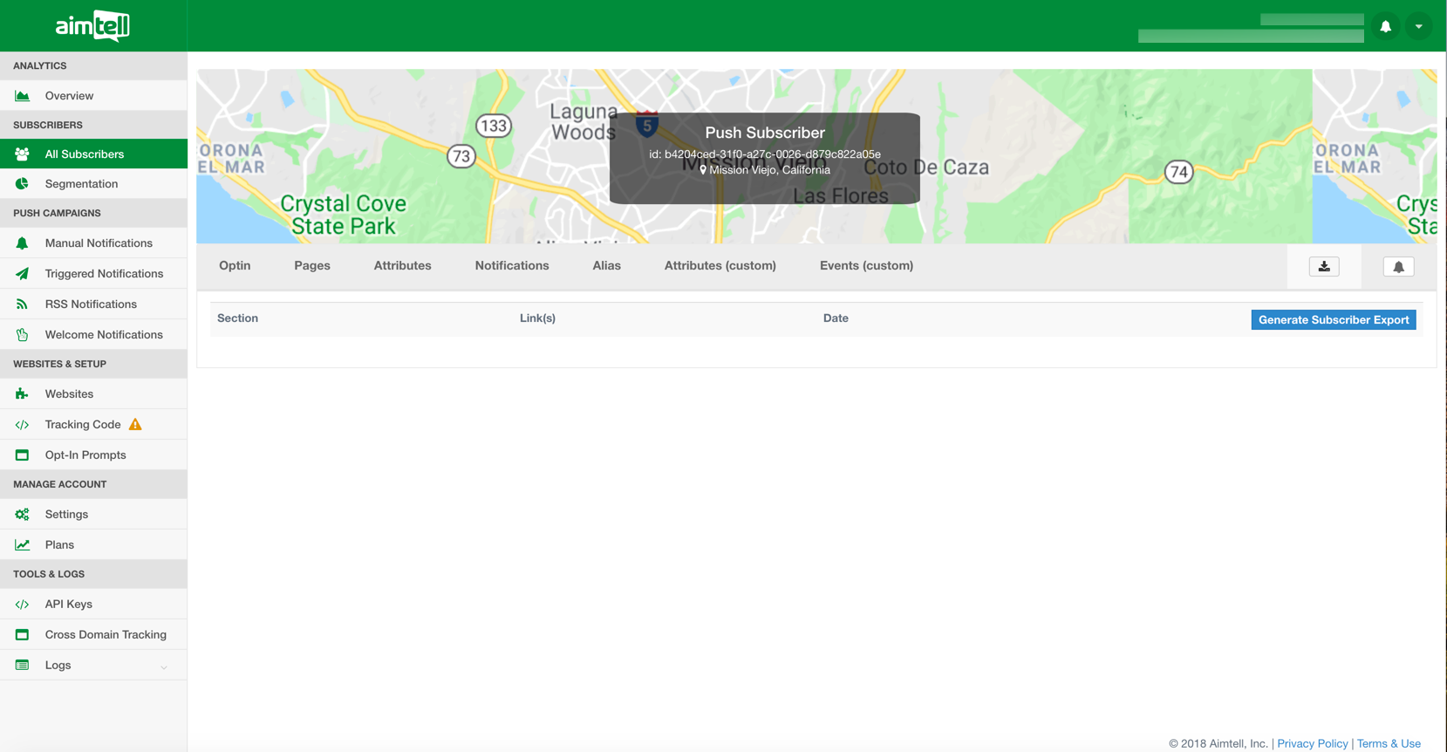Click the Tracking Code warning triangle icon
The image size is (1447, 752).
[x=135, y=425]
